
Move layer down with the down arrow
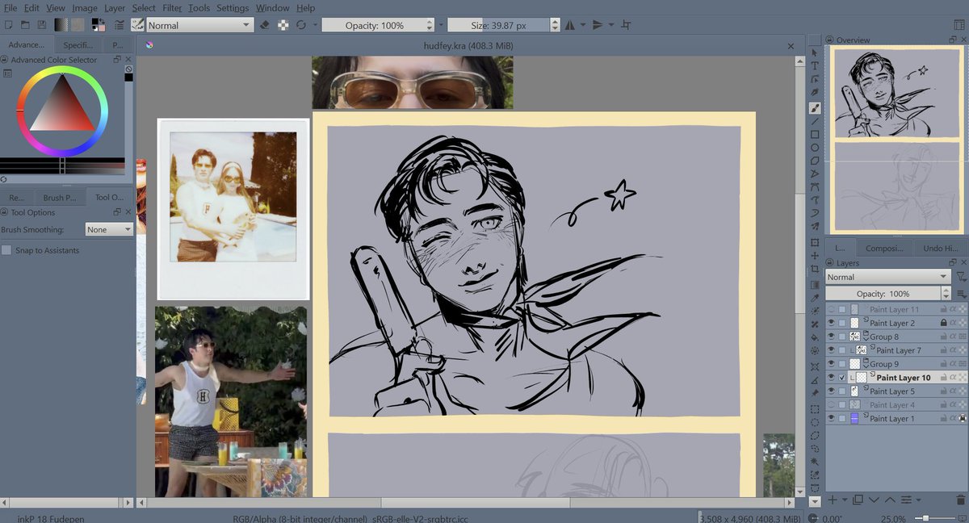874,500
